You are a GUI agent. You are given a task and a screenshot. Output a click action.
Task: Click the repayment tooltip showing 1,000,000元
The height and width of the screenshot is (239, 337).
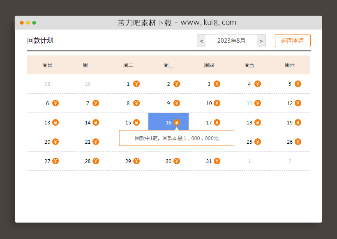(x=176, y=138)
